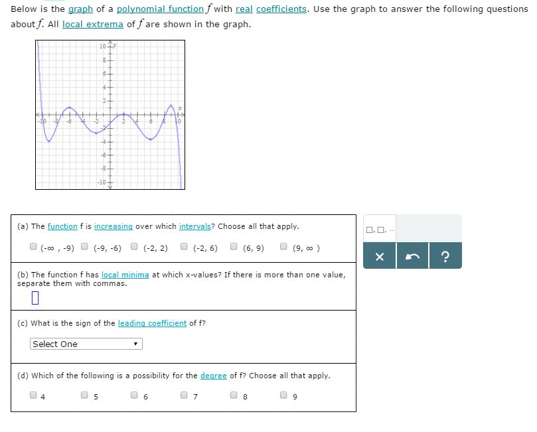Tick the degree 9 checkbox
Screen dimensions: 537x432
click(283, 395)
